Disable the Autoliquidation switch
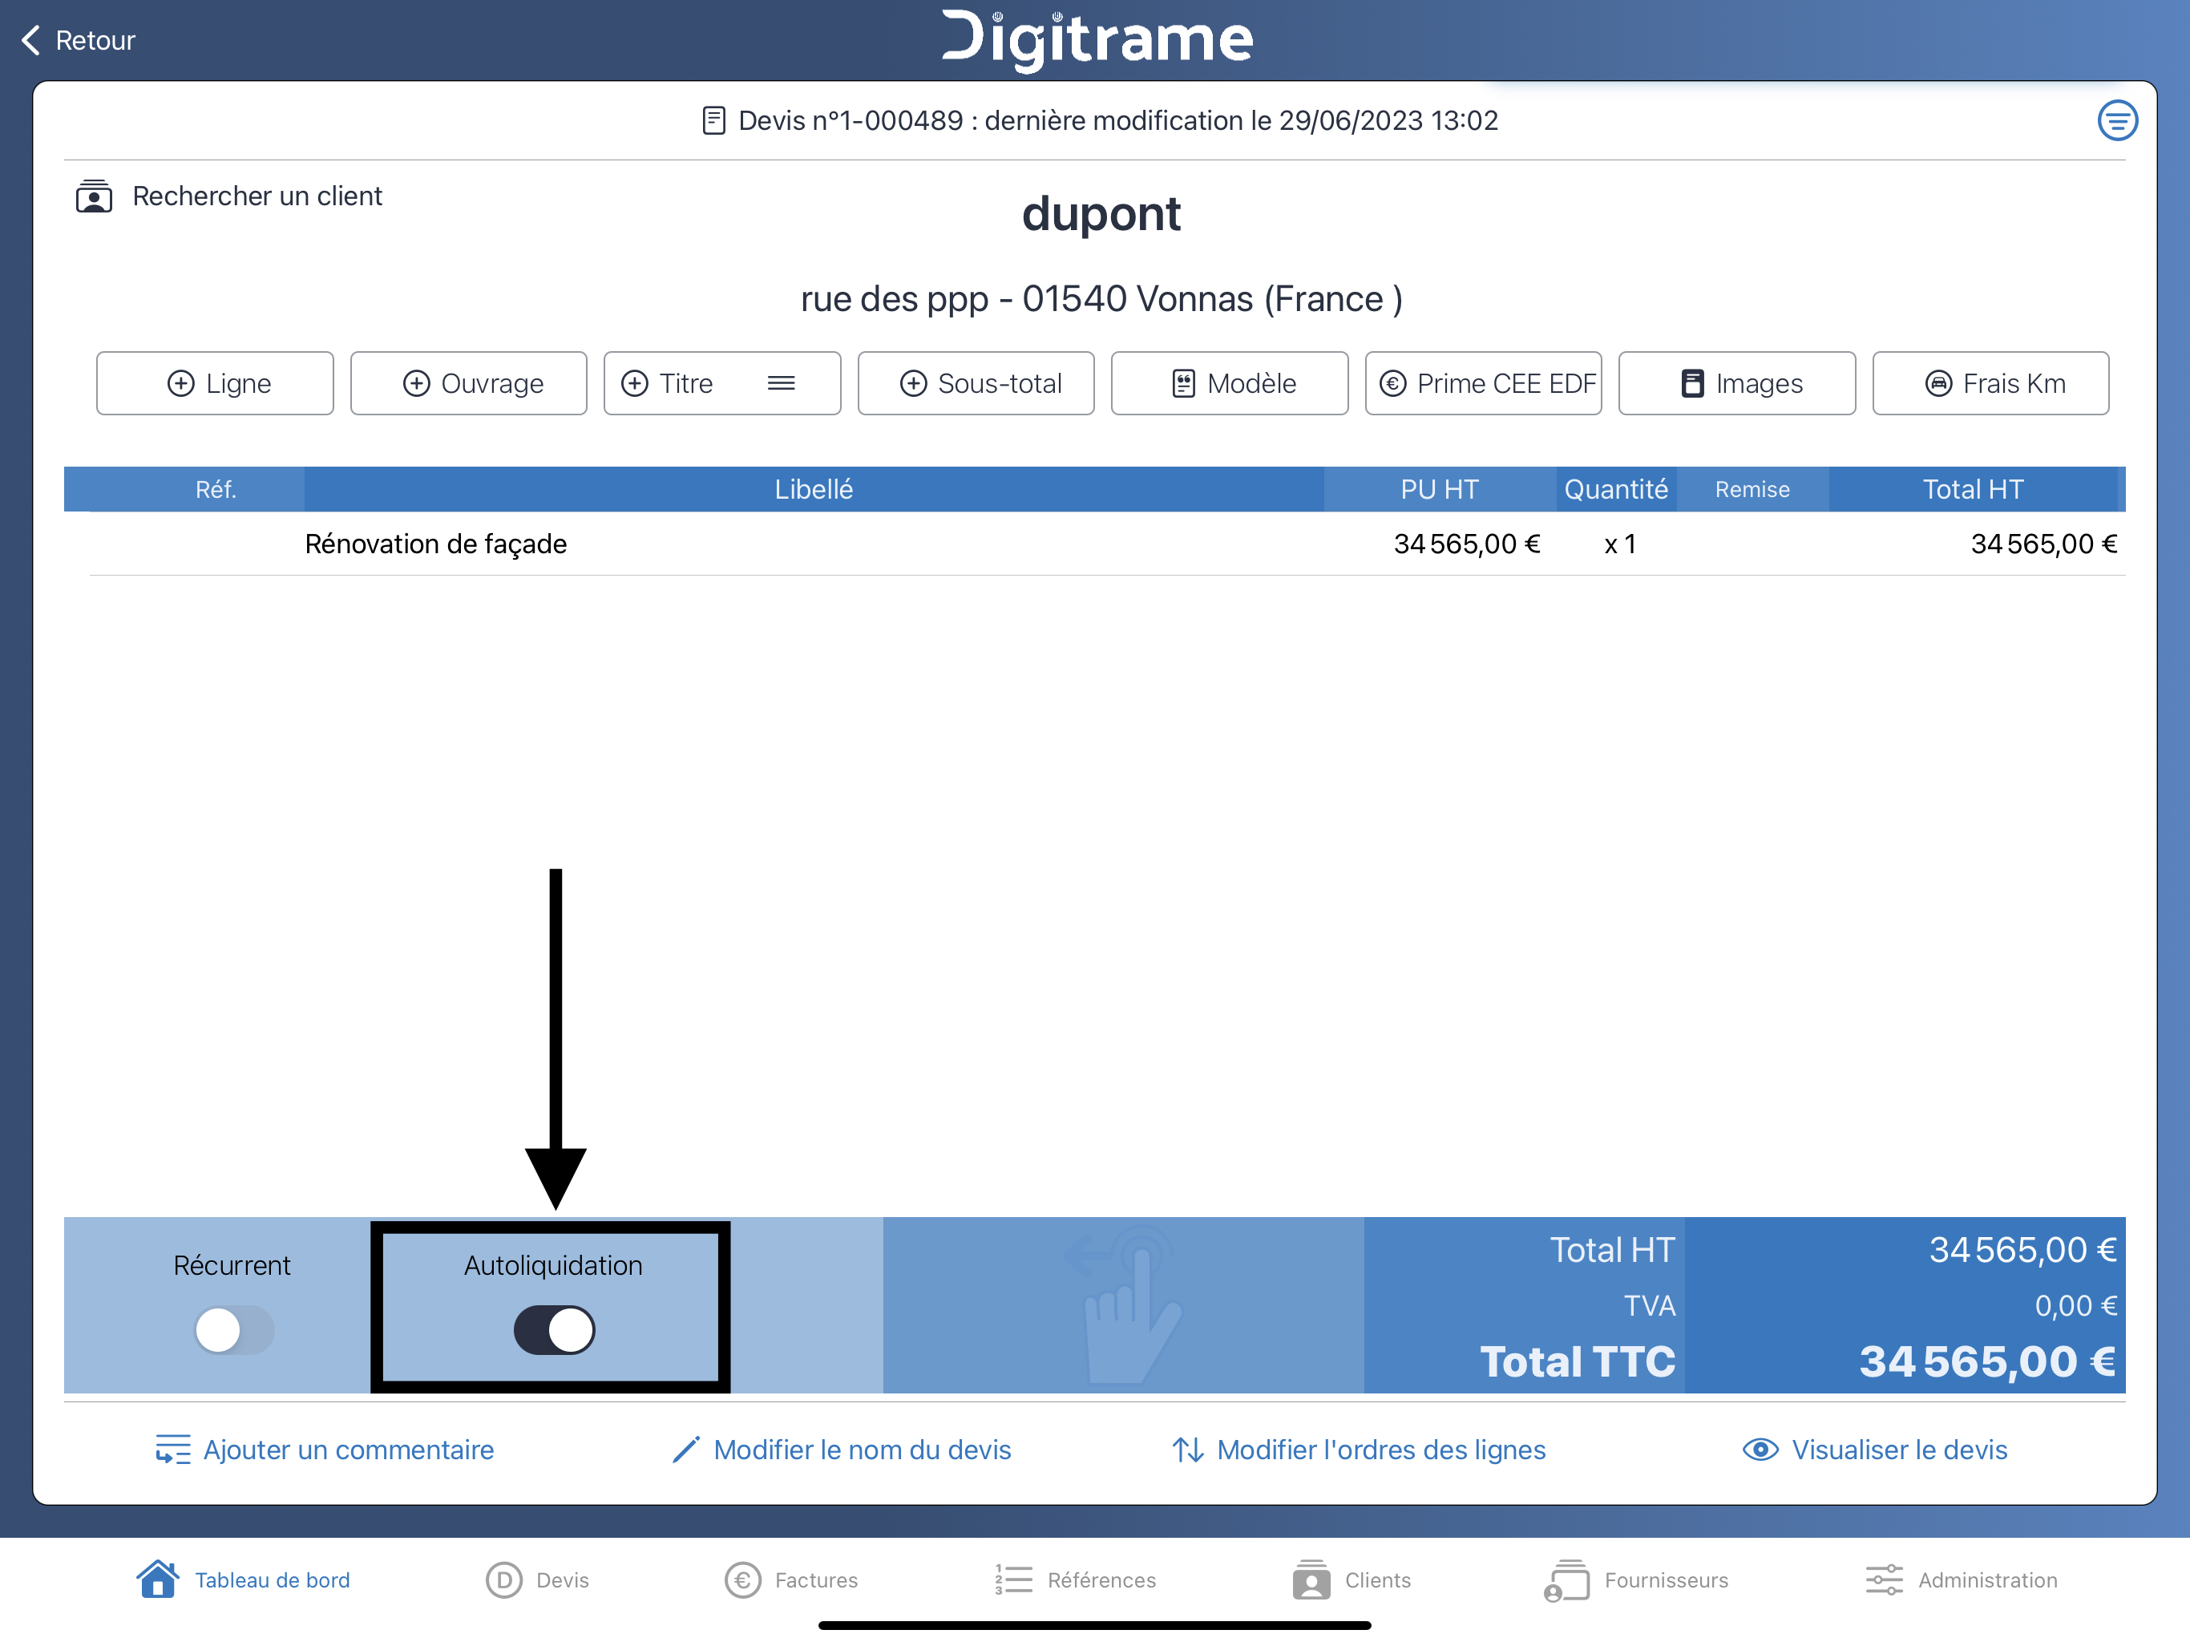 coord(553,1330)
